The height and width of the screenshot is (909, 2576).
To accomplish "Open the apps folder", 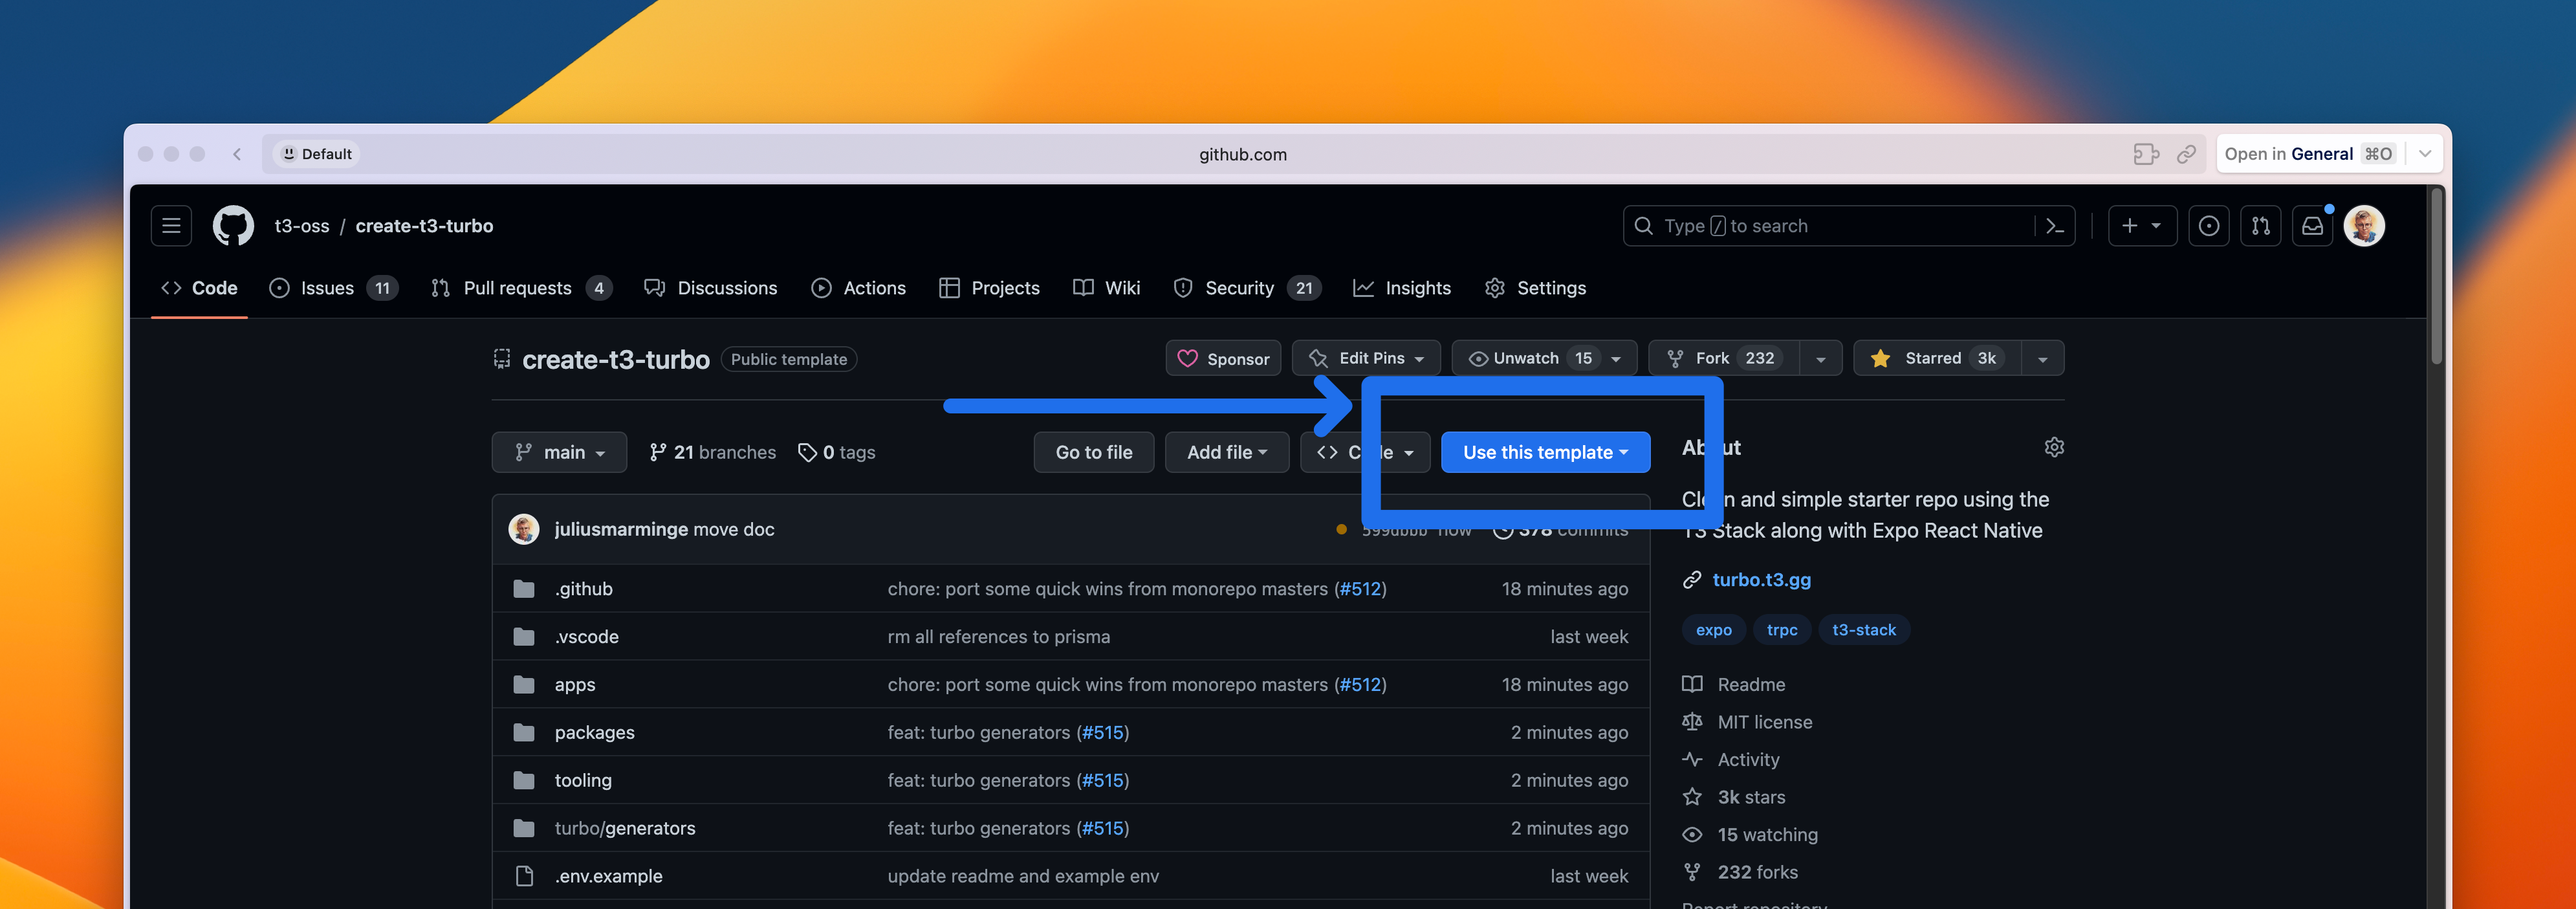I will click(x=575, y=685).
